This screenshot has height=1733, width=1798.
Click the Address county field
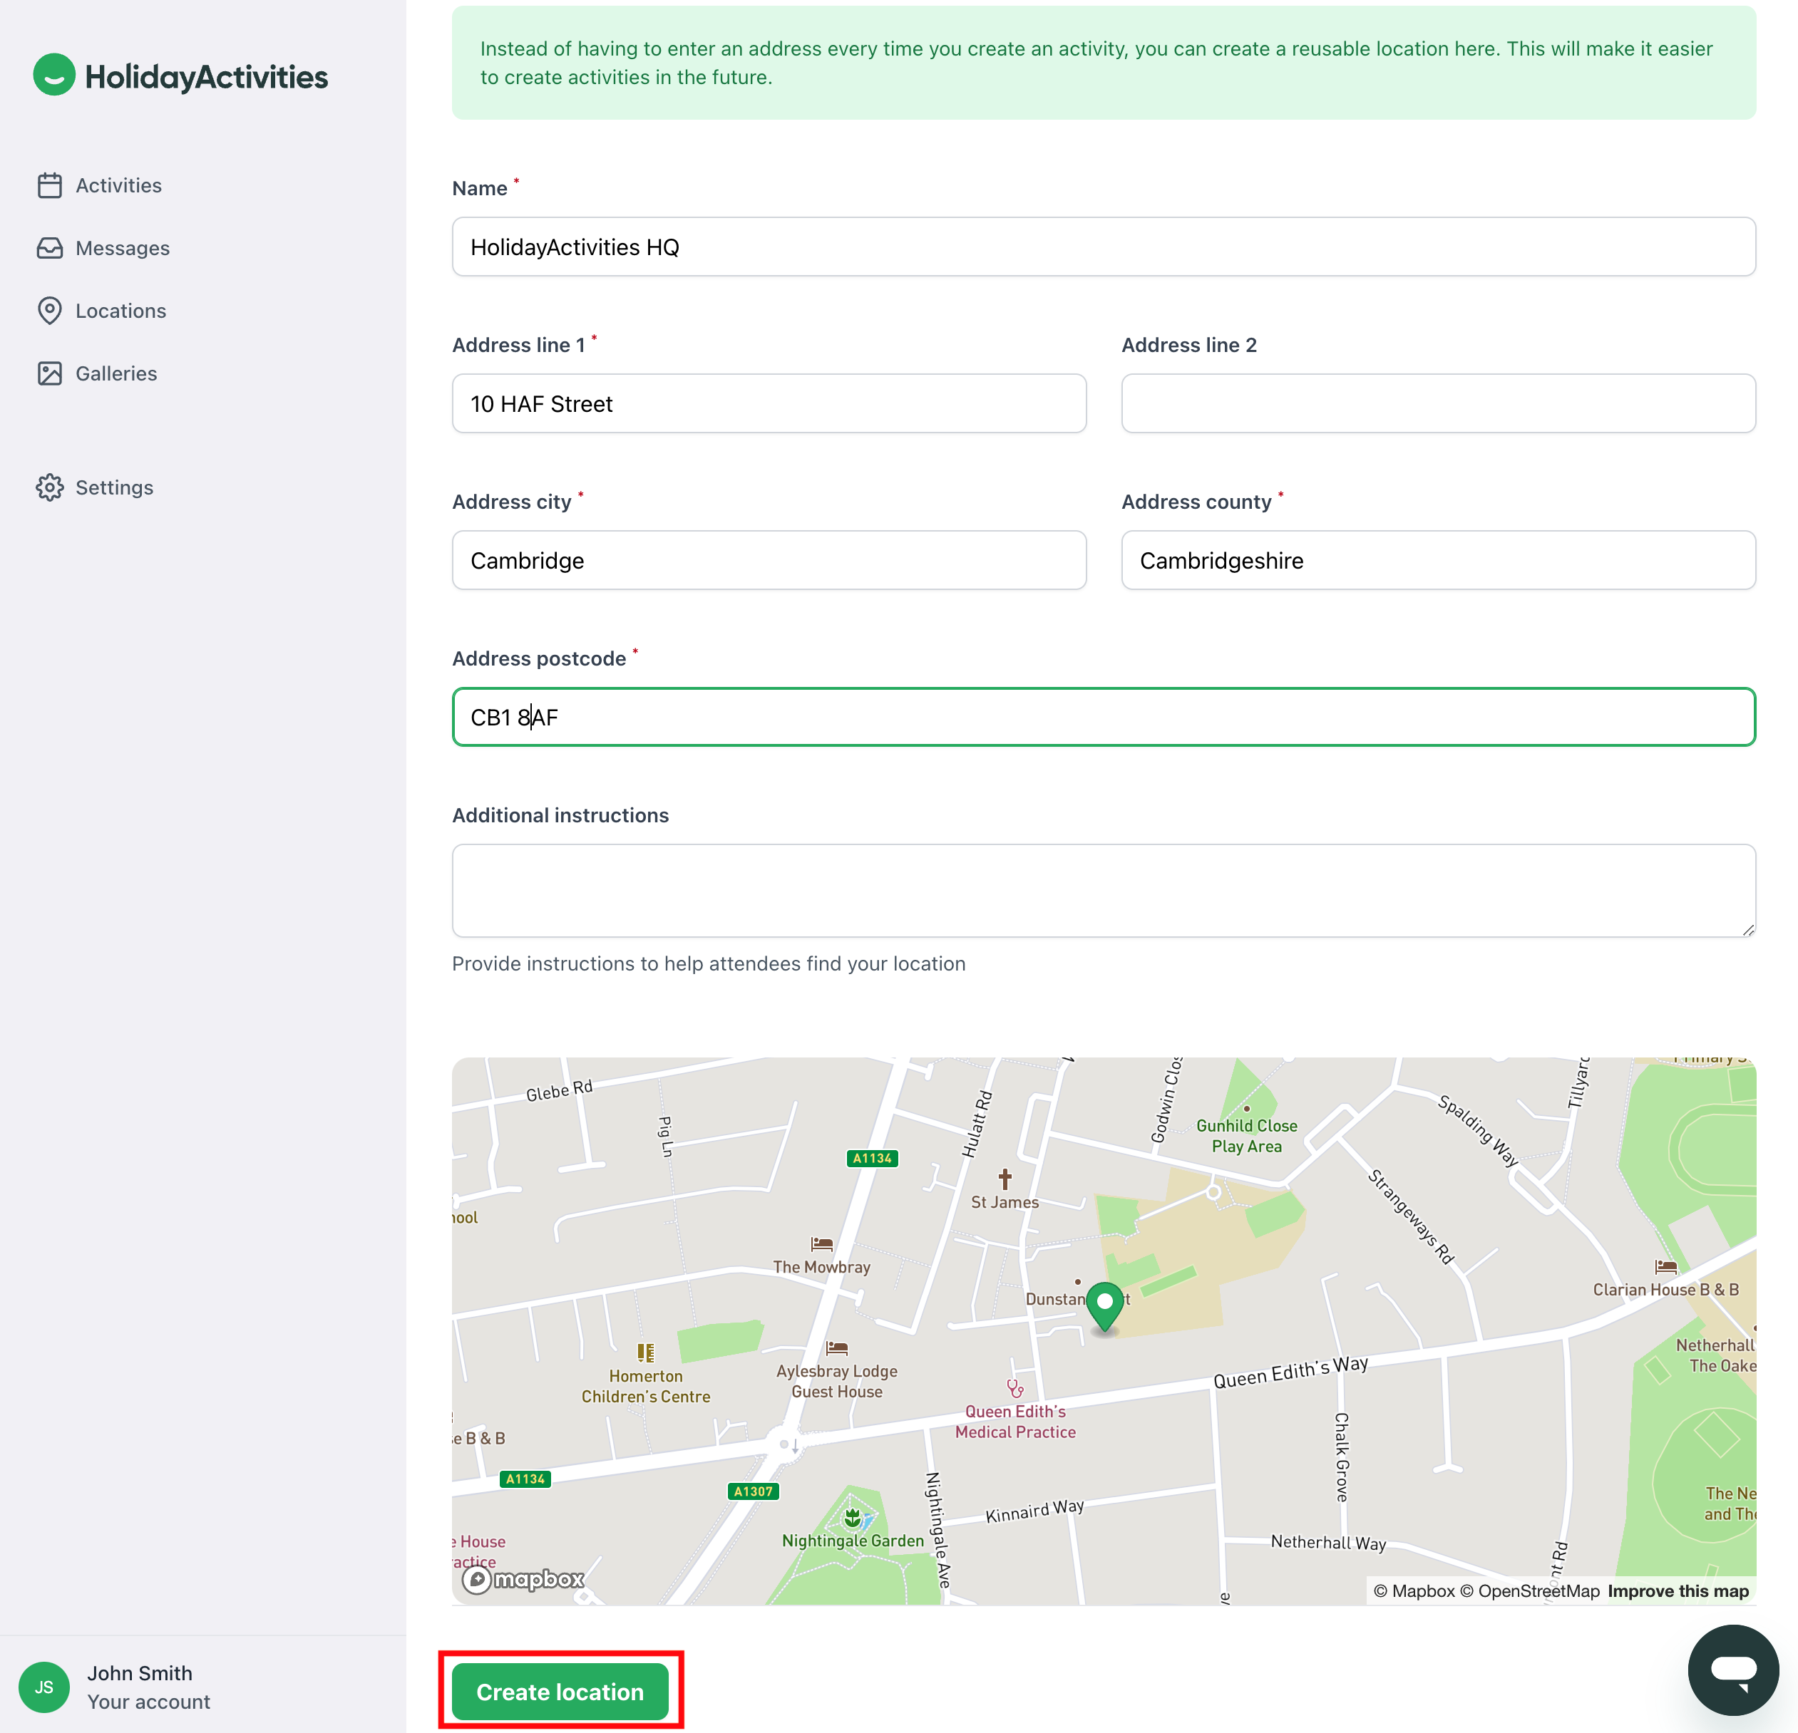(1437, 560)
